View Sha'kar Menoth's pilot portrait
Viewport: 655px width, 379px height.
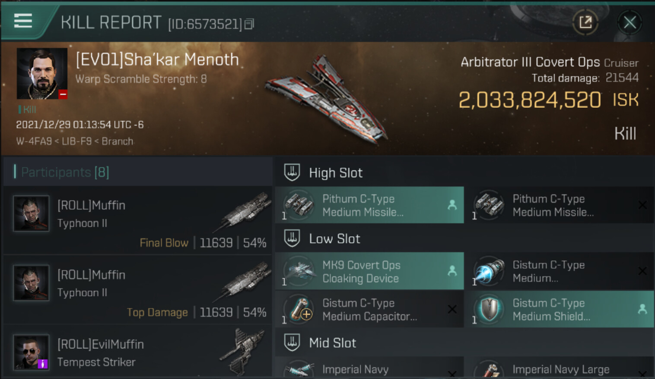(x=42, y=73)
